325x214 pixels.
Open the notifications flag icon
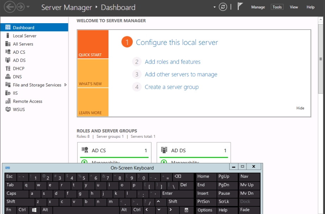tap(240, 7)
